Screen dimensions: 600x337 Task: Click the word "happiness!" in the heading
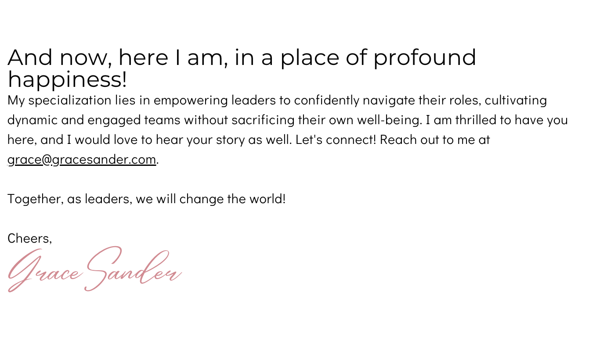point(67,79)
